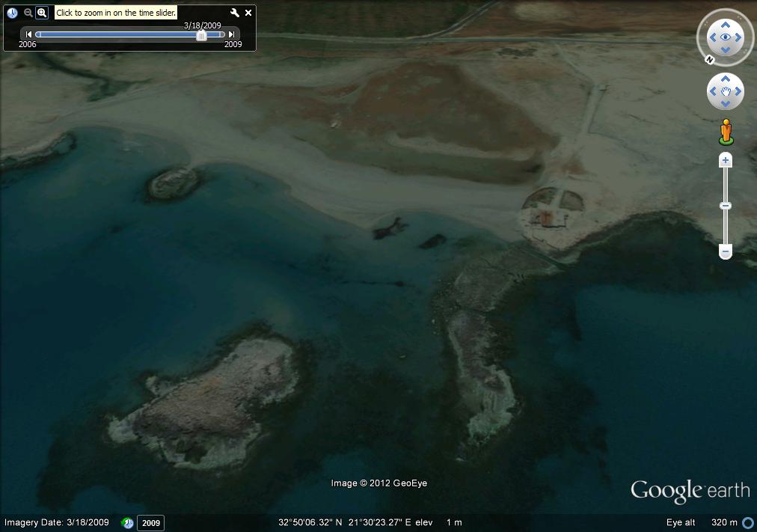Zoom in with the plus button
Image resolution: width=757 pixels, height=532 pixels.
pos(725,160)
